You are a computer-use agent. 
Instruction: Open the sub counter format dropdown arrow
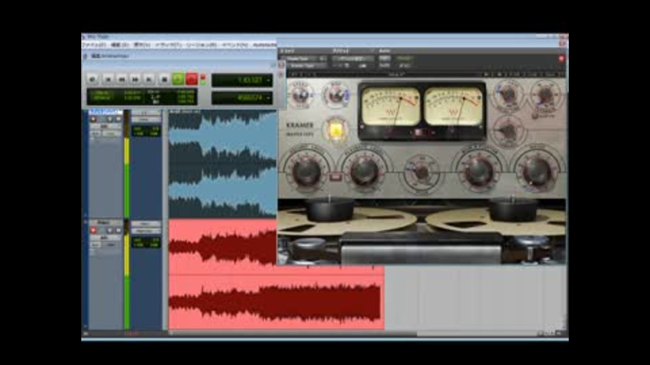[x=269, y=98]
